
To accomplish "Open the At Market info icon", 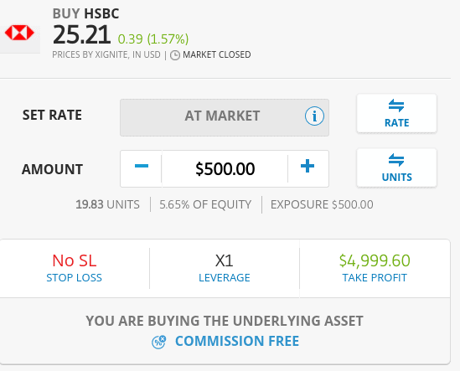I will tap(314, 116).
